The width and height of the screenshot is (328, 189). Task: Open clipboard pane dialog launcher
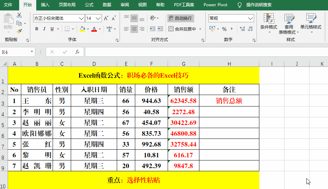[28, 40]
